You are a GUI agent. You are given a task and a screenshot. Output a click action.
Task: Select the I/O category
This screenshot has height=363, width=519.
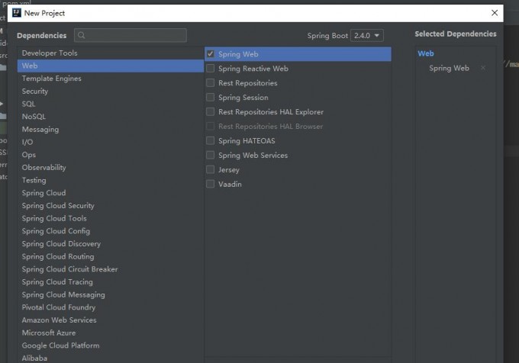[x=111, y=142]
